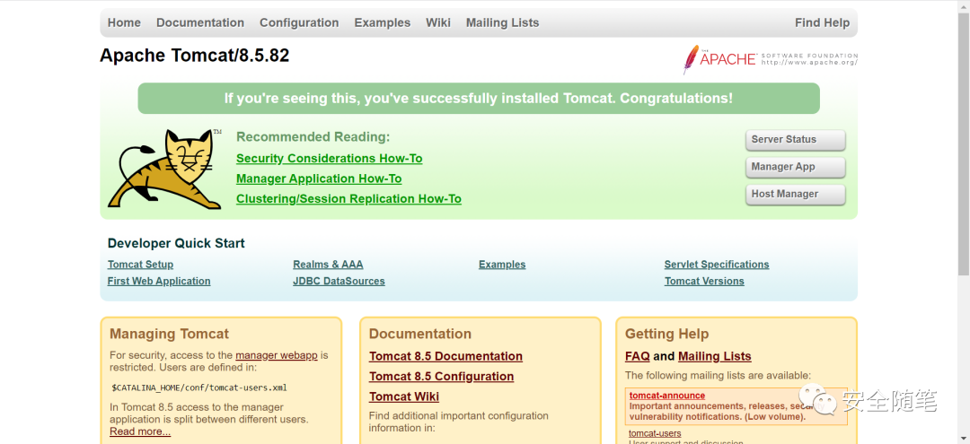This screenshot has height=444, width=970.
Task: Open the Home navigation link
Action: 124,22
